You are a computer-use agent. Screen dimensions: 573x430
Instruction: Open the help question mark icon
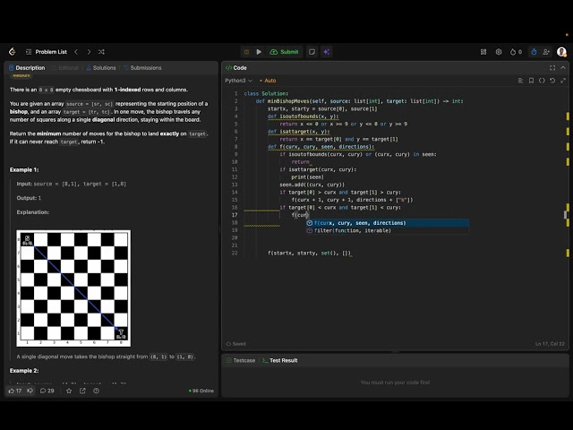96,391
